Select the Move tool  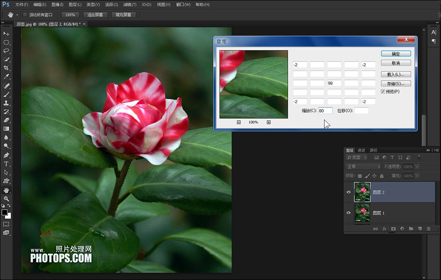(6, 33)
